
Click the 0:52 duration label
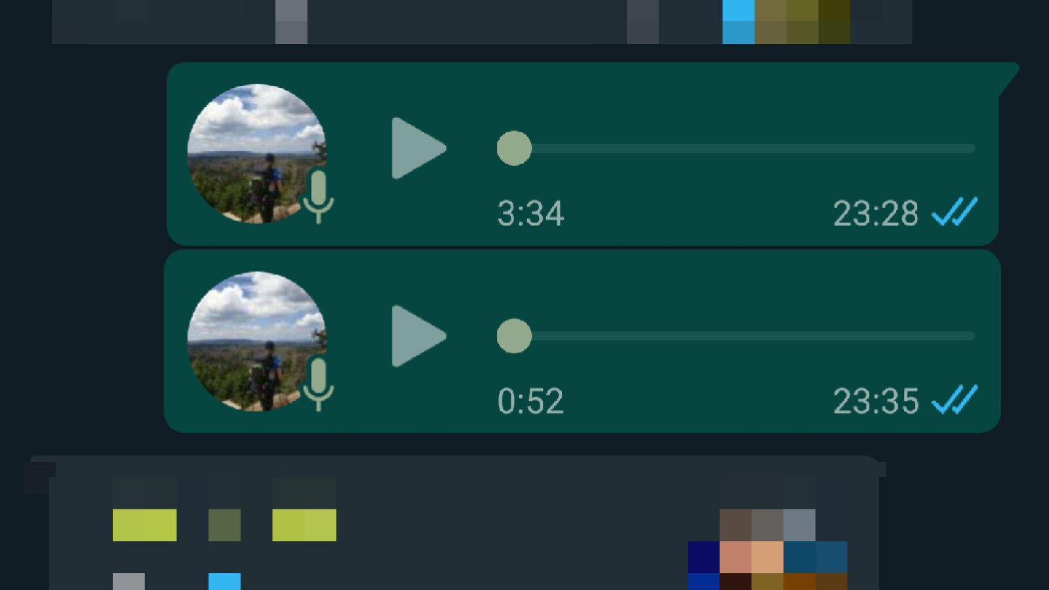click(x=530, y=401)
